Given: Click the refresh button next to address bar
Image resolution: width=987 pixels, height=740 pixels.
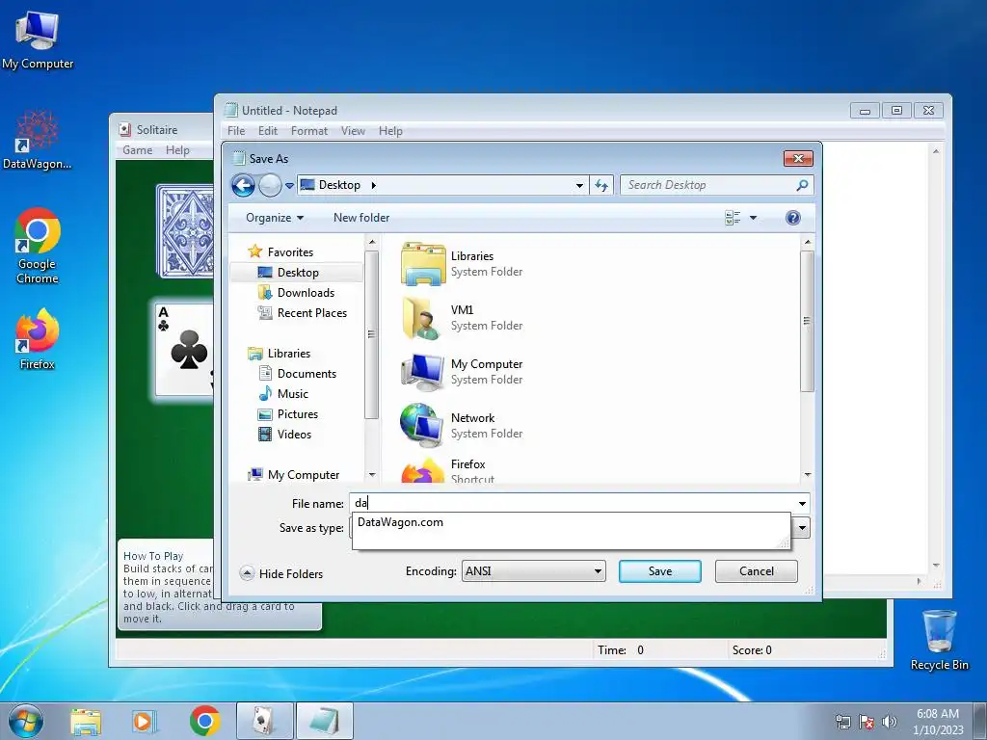Looking at the screenshot, I should tap(601, 185).
